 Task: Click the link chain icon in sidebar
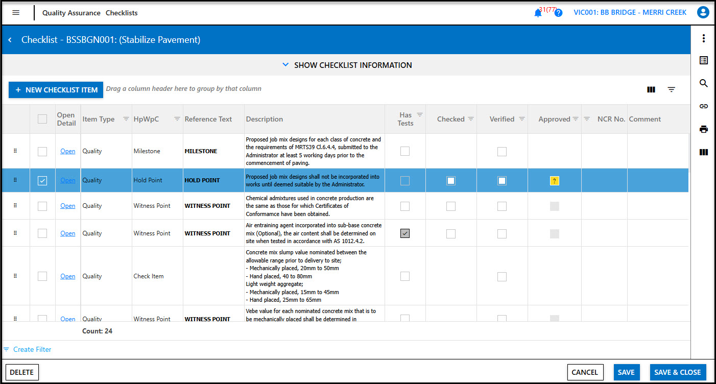point(704,106)
